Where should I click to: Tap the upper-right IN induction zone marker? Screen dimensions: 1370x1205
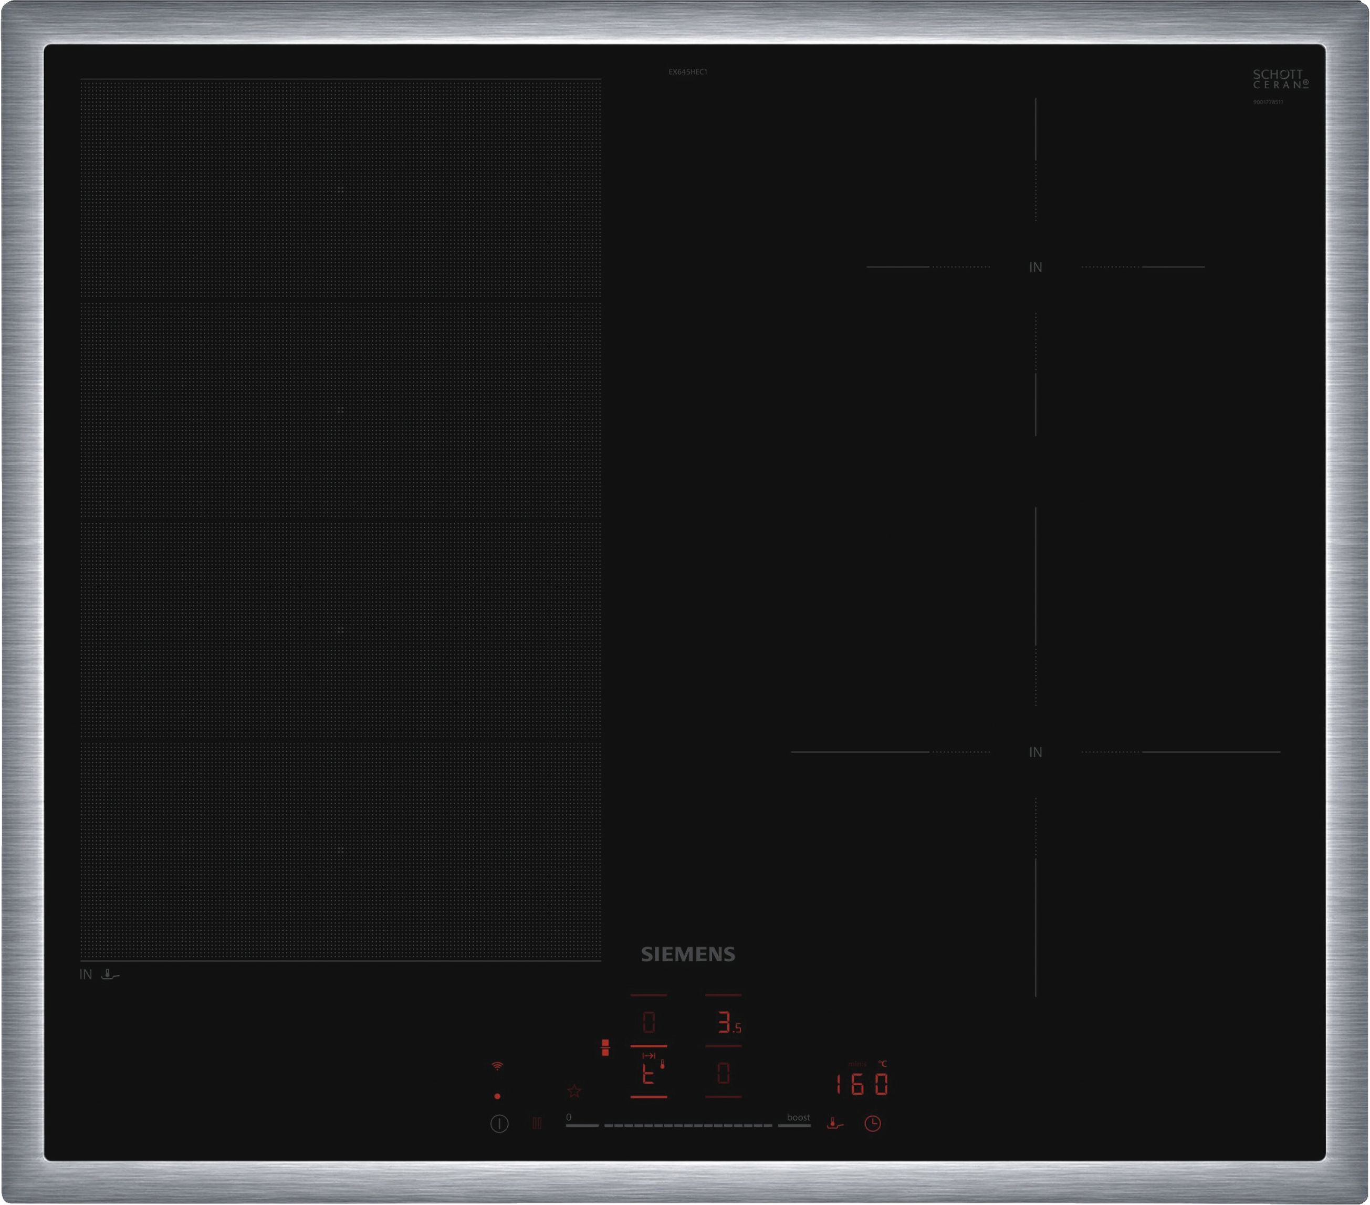tap(1036, 267)
